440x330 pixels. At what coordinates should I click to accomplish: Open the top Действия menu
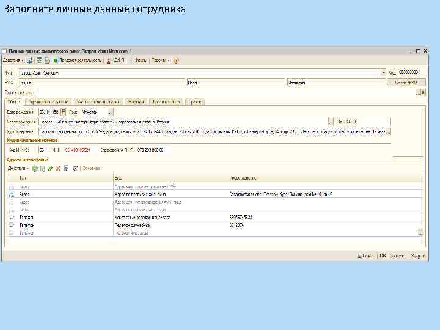(x=13, y=61)
